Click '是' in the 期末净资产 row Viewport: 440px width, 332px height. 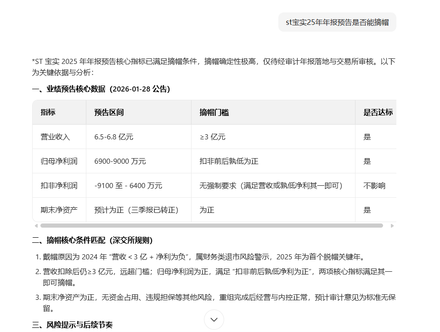coord(367,210)
